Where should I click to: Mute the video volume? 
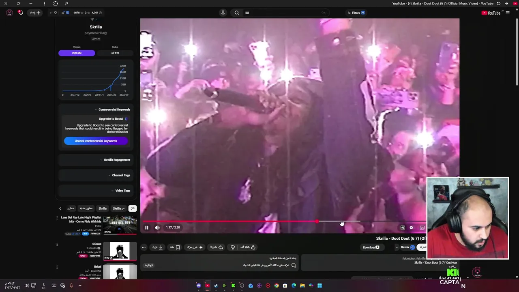157,228
